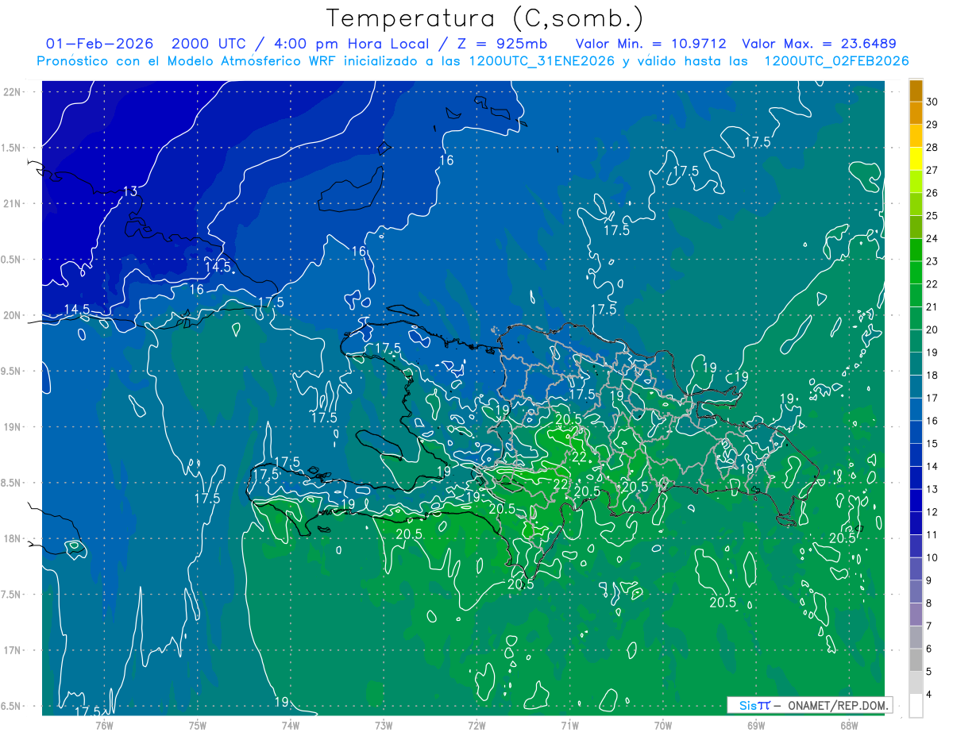Viewport: 953px width, 736px height.
Task: Pick the yellow legend swatch between 27 and 28
Action: [916, 159]
